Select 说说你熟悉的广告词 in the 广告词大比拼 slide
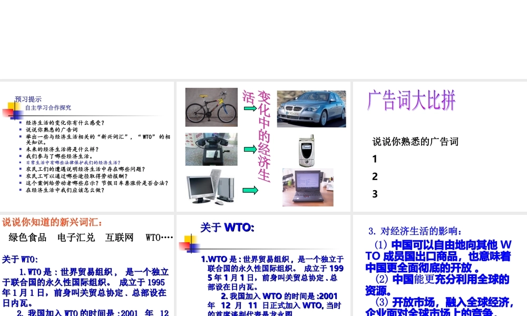The image size is (527, 316). (415, 141)
